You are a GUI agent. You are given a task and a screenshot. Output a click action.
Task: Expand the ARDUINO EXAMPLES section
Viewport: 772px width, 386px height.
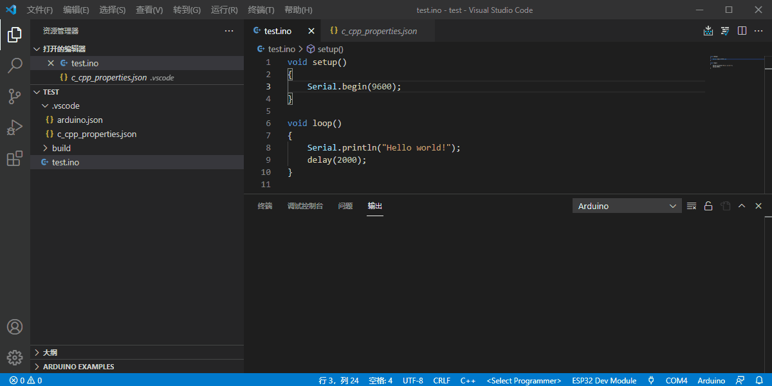78,367
